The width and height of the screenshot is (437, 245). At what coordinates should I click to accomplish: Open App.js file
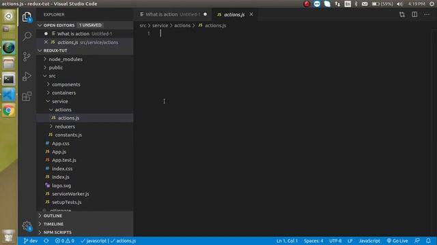tap(85, 152)
